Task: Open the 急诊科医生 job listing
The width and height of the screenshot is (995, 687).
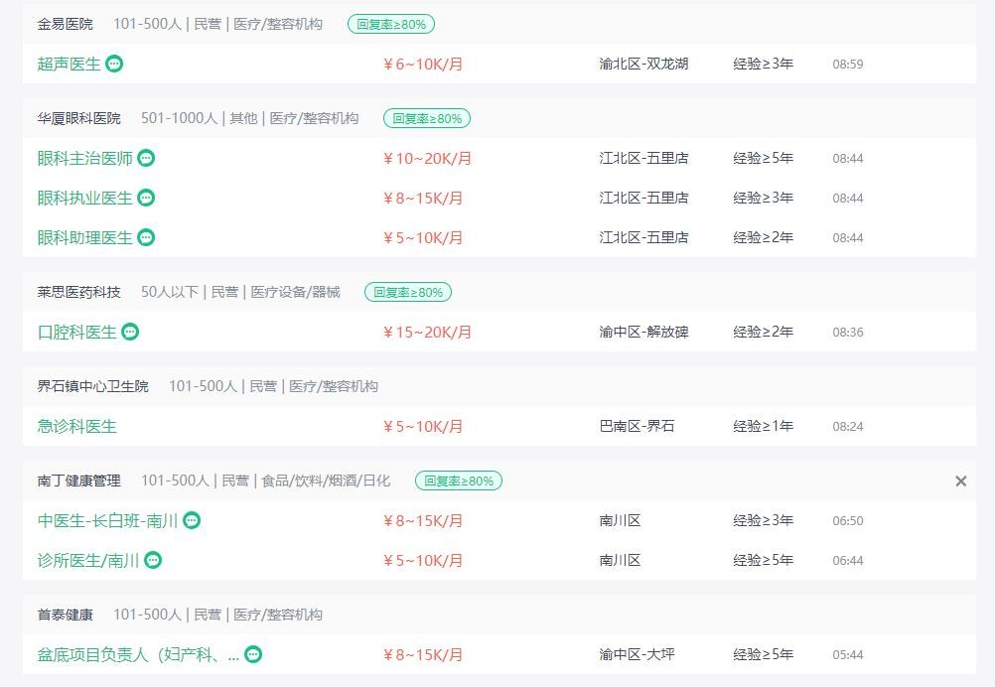Action: pyautogui.click(x=76, y=426)
